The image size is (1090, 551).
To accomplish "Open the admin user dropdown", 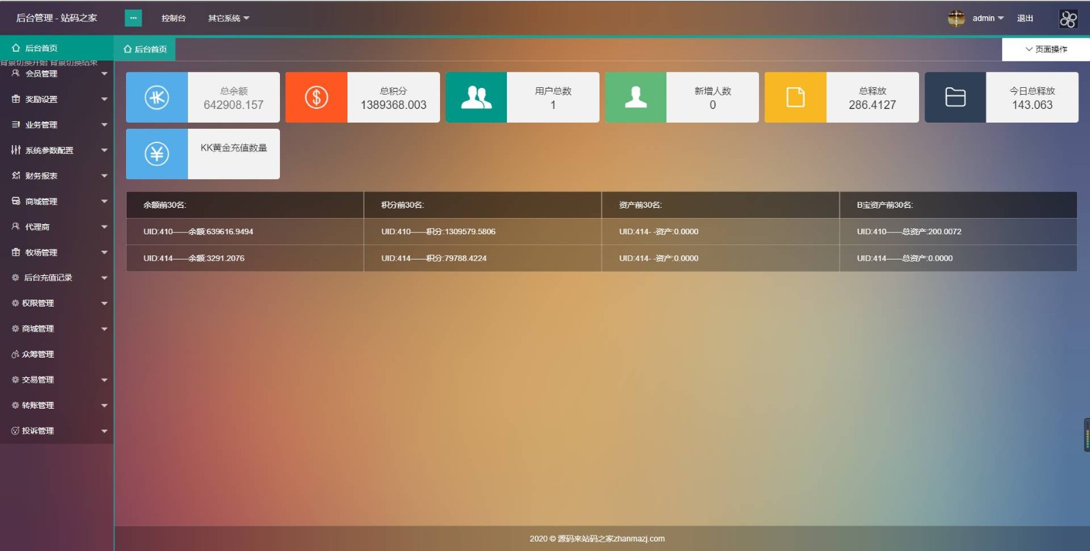I will (987, 18).
